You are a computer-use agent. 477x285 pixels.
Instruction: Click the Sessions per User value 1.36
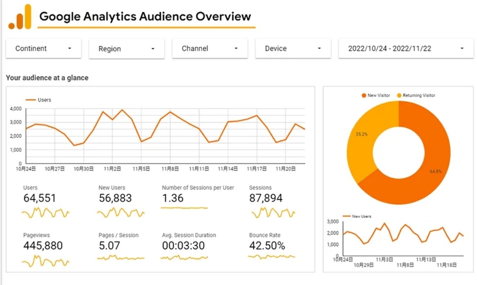[173, 198]
